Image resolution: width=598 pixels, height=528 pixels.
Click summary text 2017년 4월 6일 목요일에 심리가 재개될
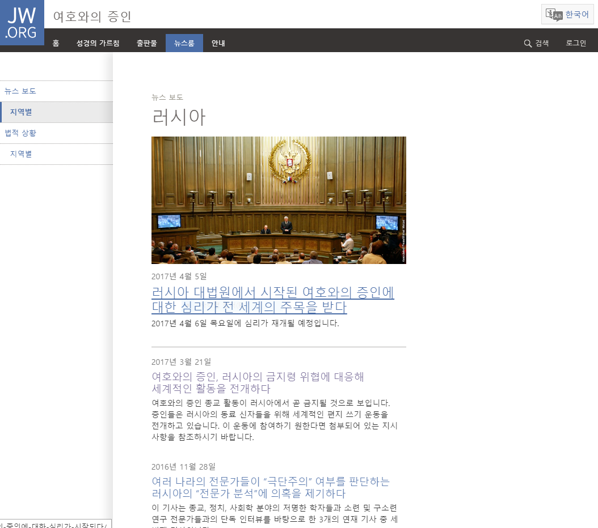[x=245, y=323]
